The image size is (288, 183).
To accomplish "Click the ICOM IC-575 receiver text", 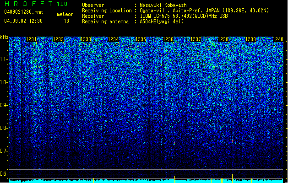I will coord(184,16).
